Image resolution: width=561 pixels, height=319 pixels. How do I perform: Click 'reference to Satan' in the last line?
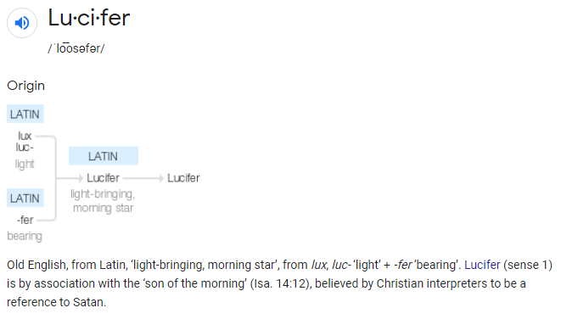pyautogui.click(x=56, y=302)
